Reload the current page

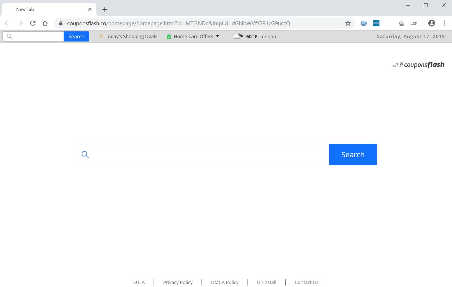(32, 23)
